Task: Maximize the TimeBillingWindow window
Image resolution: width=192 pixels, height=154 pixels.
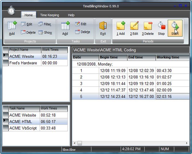Action: [x=180, y=6]
